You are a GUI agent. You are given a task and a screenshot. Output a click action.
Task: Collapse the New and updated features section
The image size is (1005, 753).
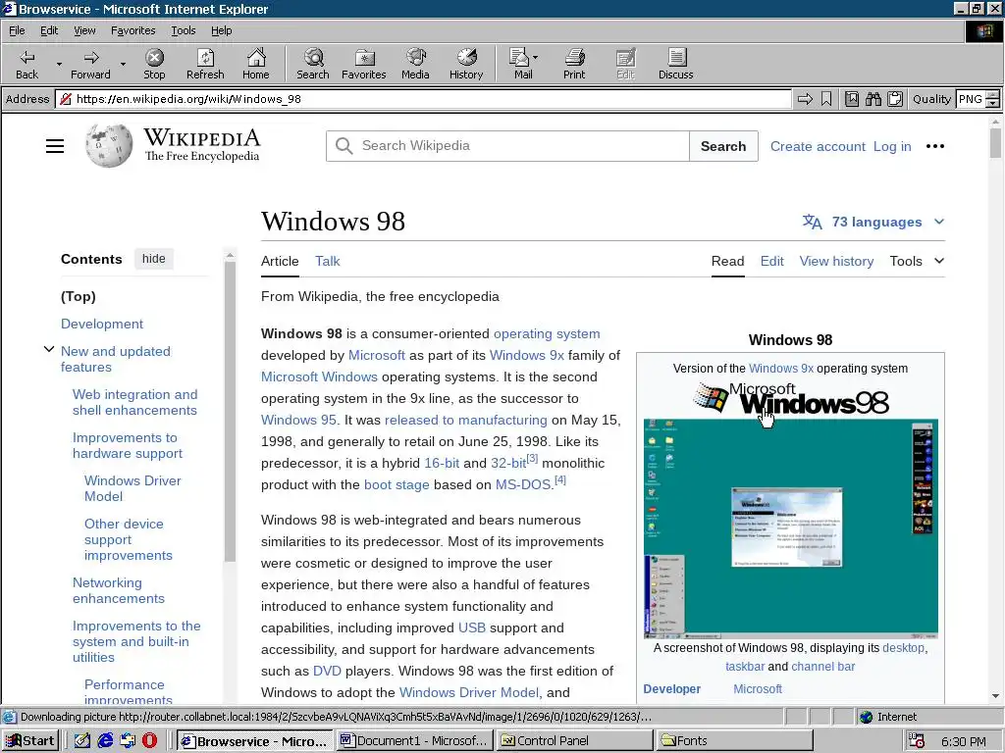[49, 350]
